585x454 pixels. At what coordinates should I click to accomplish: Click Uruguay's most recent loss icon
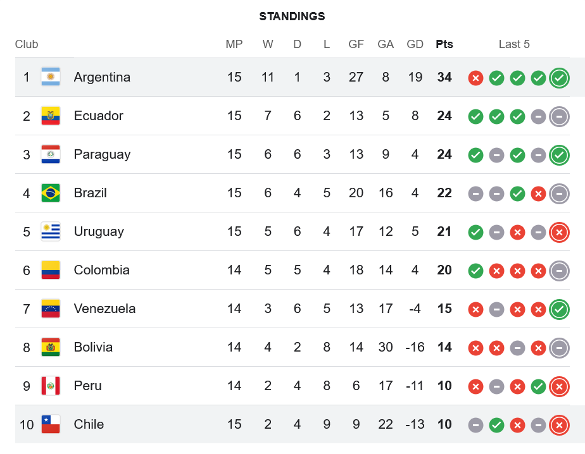click(x=558, y=232)
